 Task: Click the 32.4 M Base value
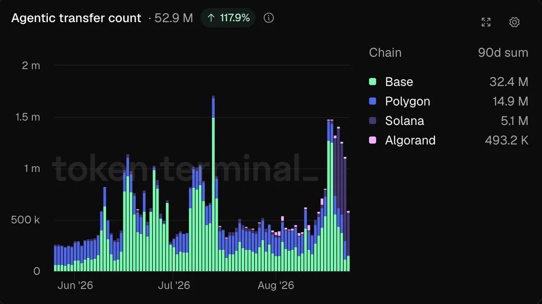pyautogui.click(x=509, y=82)
